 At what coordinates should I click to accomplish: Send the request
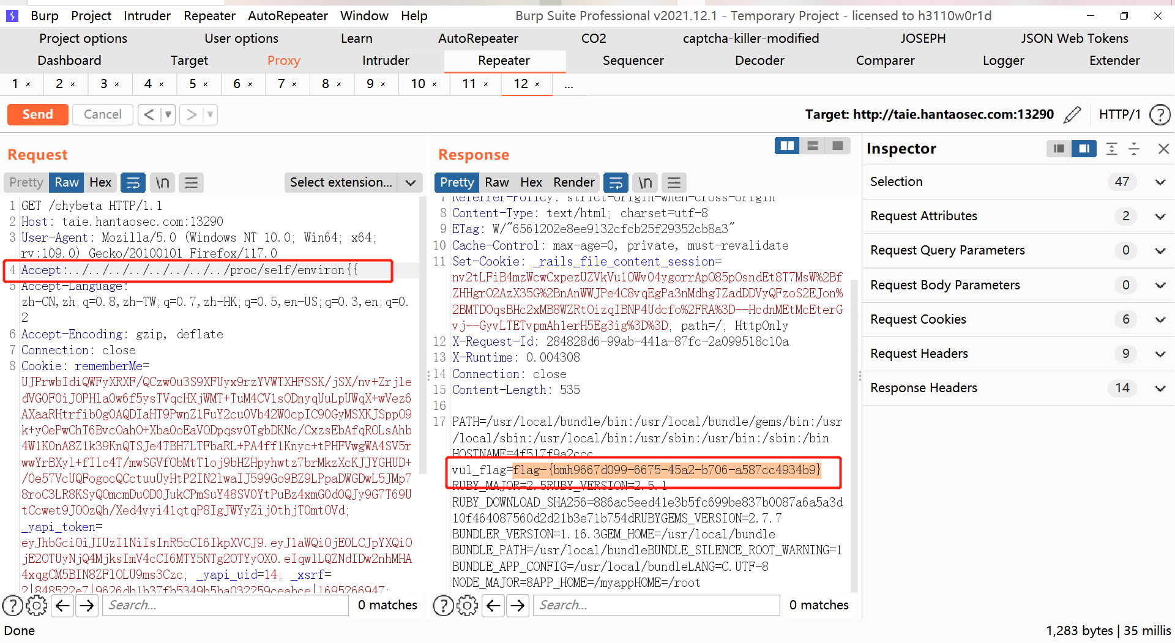pyautogui.click(x=38, y=114)
